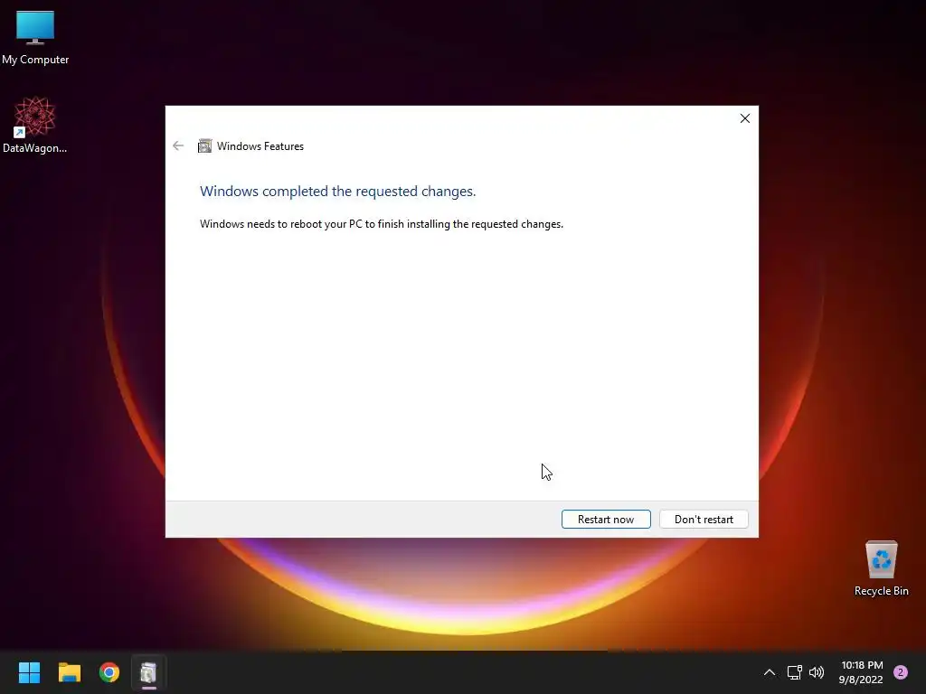Show hidden tray icons chevron
Image resolution: width=926 pixels, height=694 pixels.
click(769, 672)
